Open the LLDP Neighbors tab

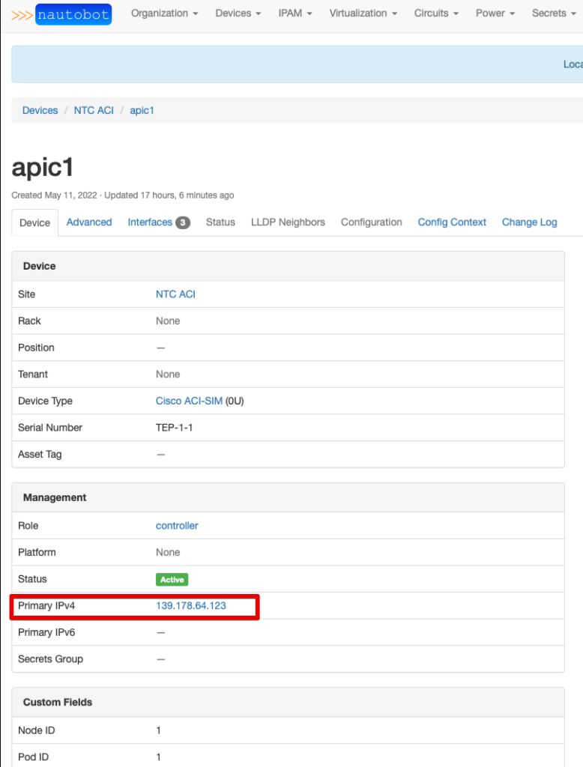tap(288, 222)
